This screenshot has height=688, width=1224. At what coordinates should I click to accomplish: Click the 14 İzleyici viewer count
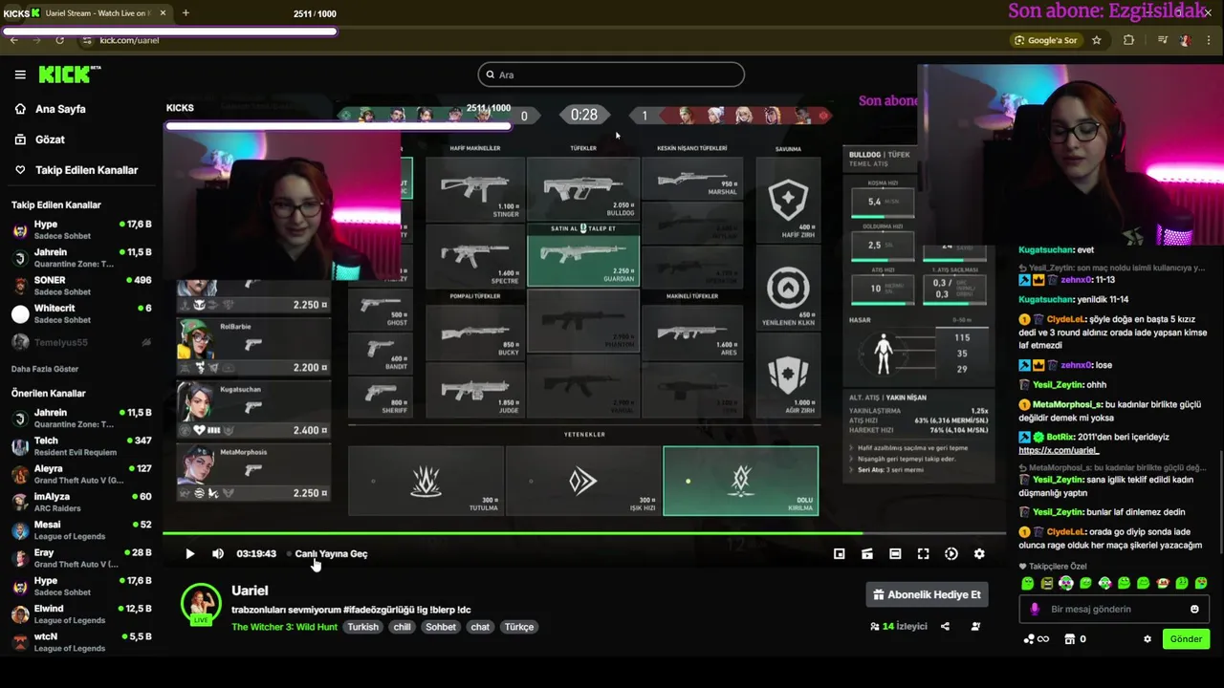point(899,627)
